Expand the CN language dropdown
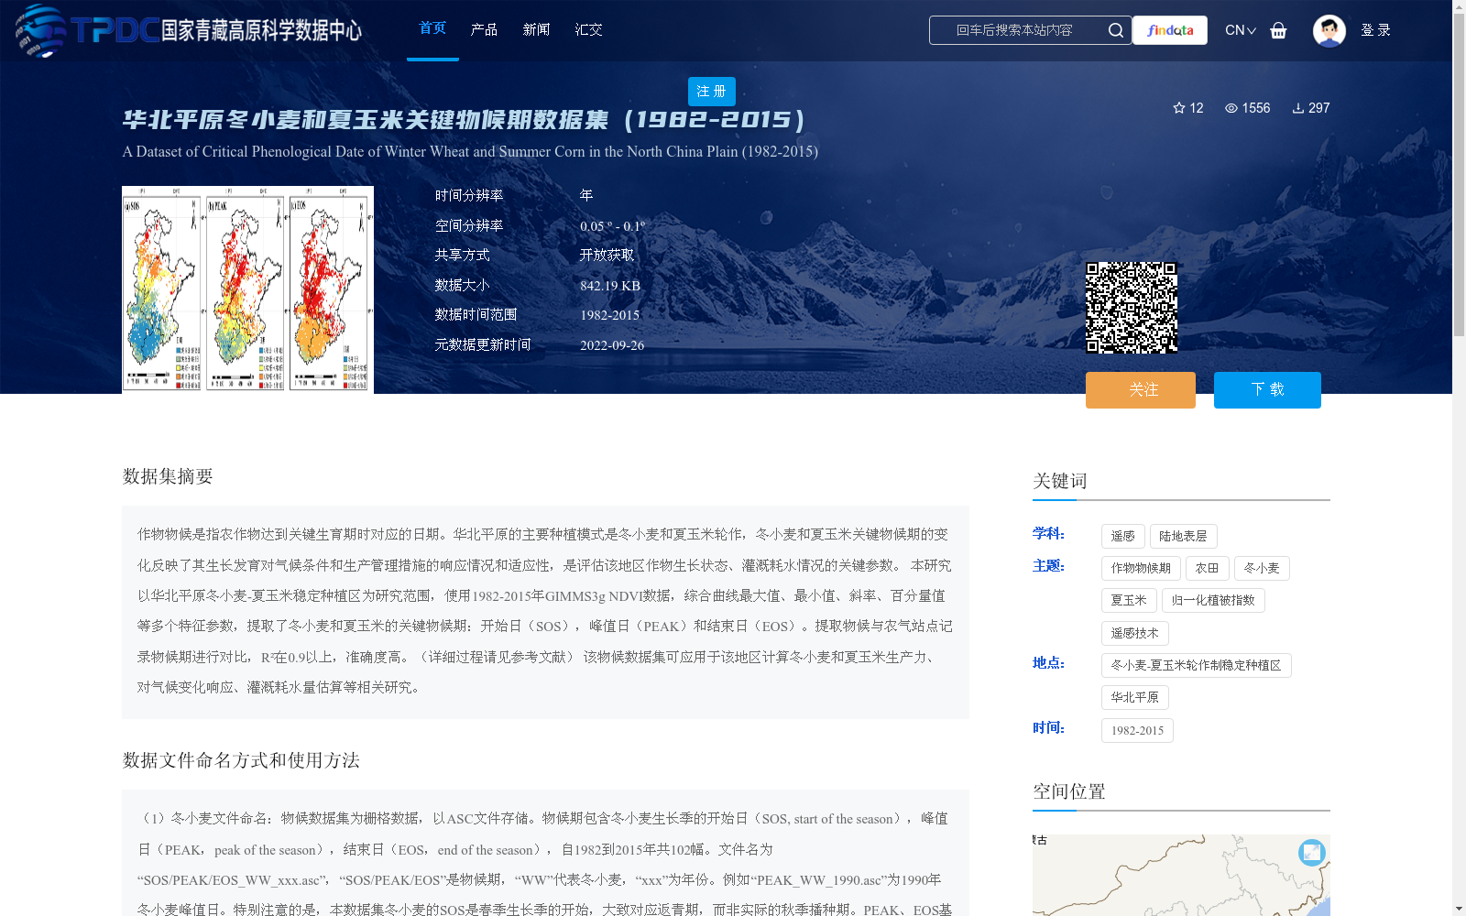 [1240, 30]
